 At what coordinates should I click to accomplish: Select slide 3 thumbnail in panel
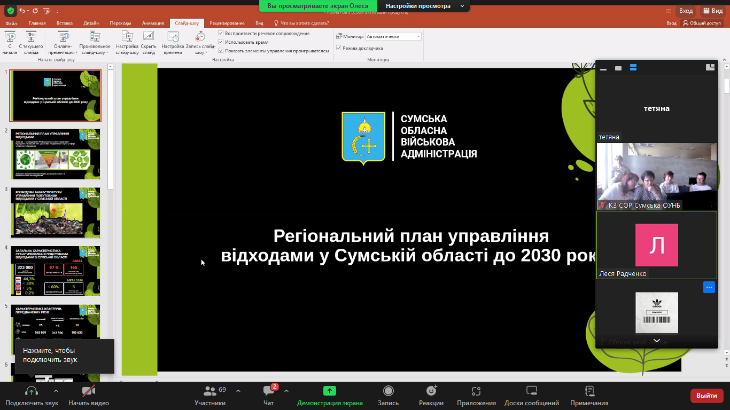coord(55,212)
